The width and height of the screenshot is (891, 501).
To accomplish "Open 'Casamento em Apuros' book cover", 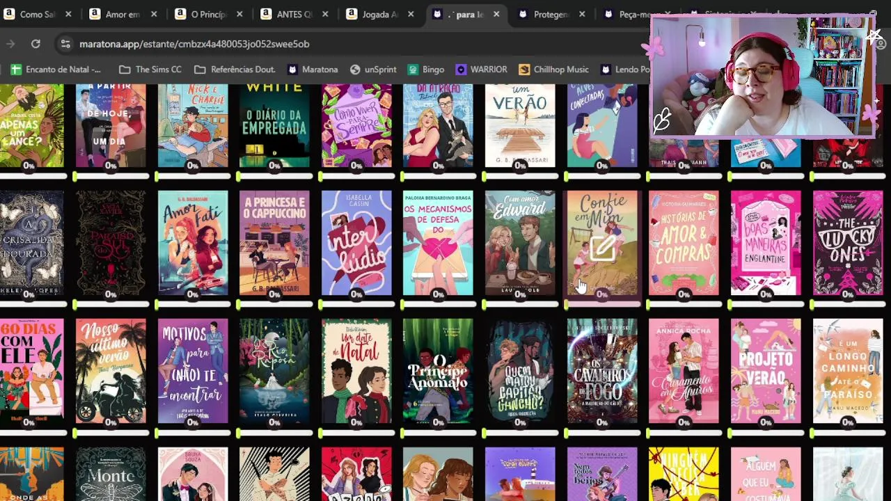I will pos(684,371).
